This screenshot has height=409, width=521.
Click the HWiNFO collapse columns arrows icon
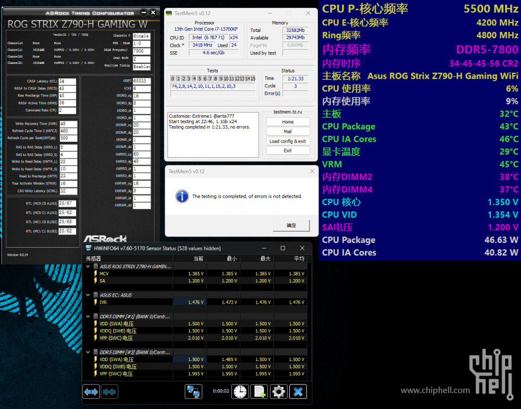tap(109, 392)
